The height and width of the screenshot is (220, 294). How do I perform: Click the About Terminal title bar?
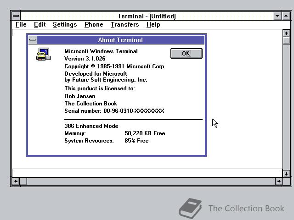pyautogui.click(x=120, y=40)
